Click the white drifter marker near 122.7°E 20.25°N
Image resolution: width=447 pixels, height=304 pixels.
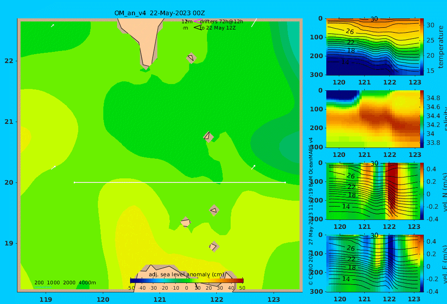(x=253, y=167)
